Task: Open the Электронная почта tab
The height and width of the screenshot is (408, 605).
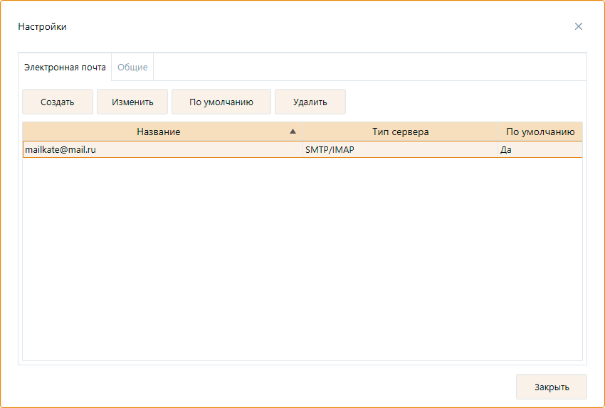Action: [x=65, y=67]
